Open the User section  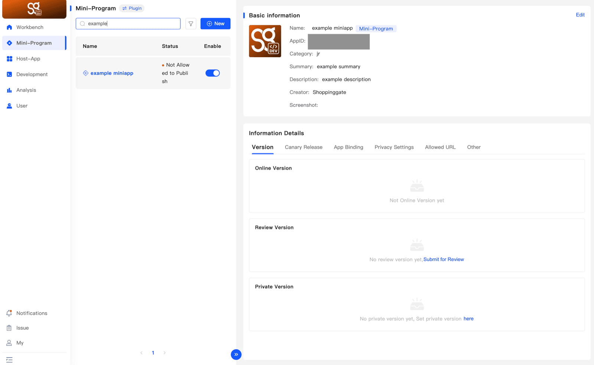pos(22,106)
